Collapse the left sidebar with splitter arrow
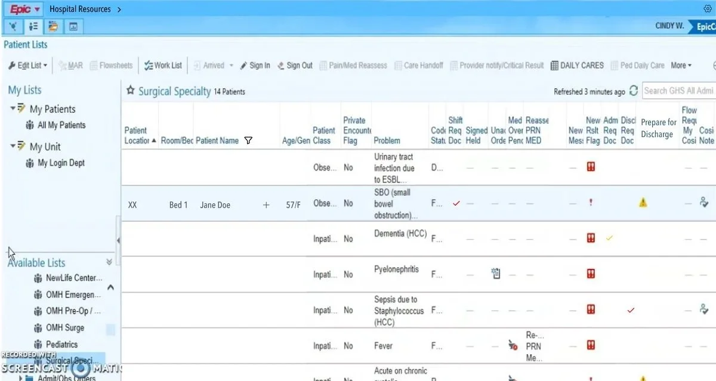 coord(118,240)
